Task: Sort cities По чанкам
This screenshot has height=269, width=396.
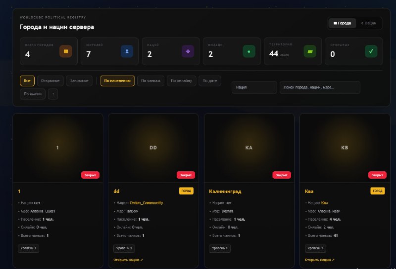Action: point(151,81)
